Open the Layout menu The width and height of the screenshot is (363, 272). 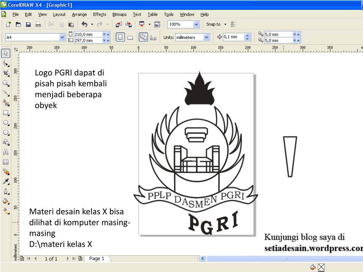point(59,14)
